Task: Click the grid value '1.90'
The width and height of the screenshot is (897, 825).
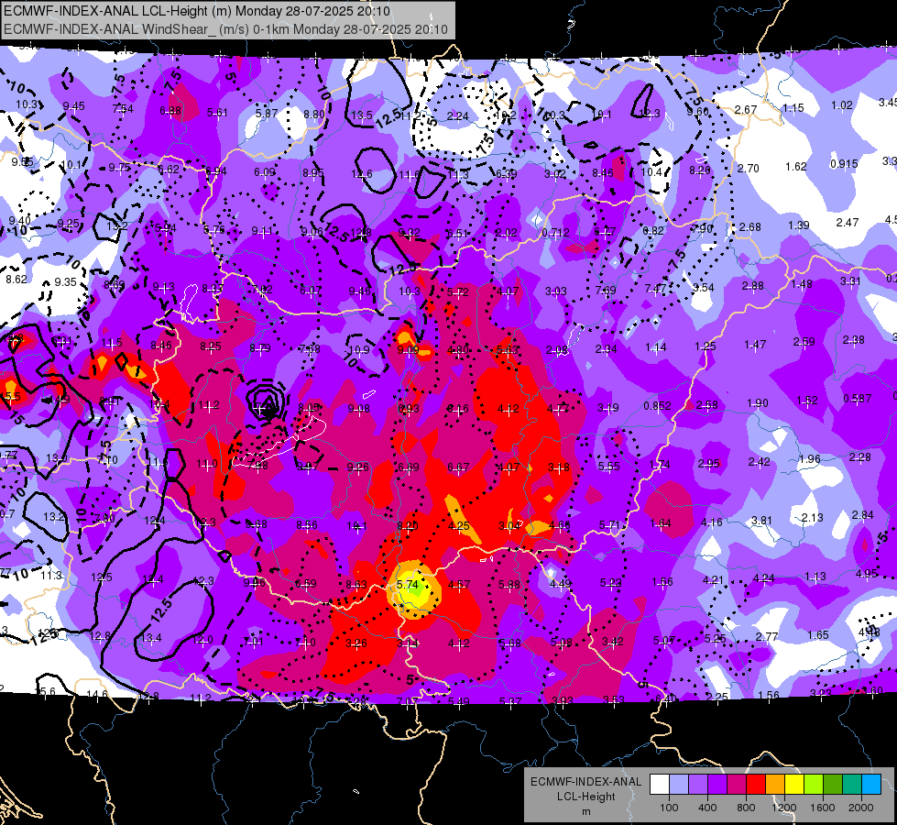Action: click(758, 403)
